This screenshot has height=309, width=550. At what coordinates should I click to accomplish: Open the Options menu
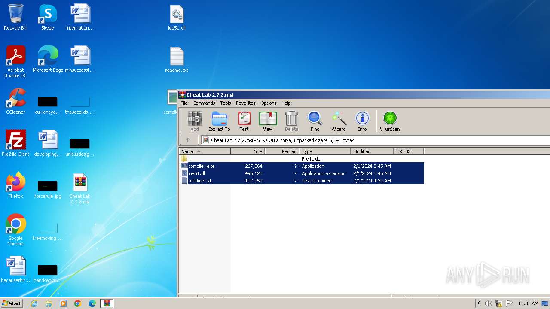point(269,103)
